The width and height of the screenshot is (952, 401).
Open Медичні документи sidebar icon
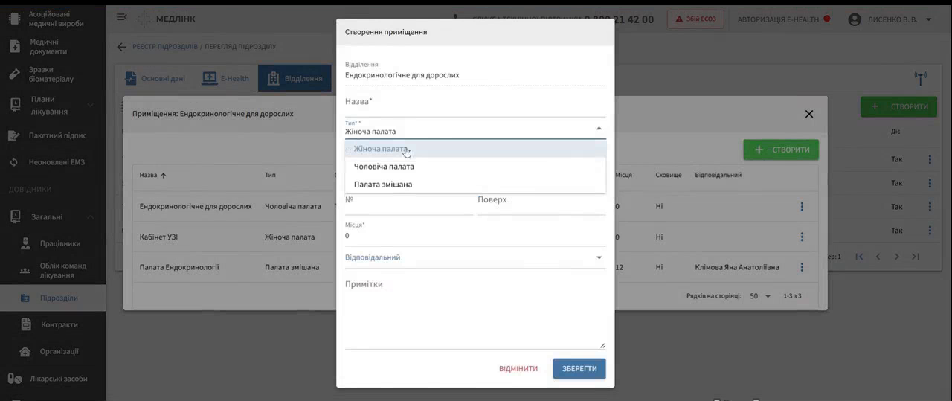click(x=14, y=46)
